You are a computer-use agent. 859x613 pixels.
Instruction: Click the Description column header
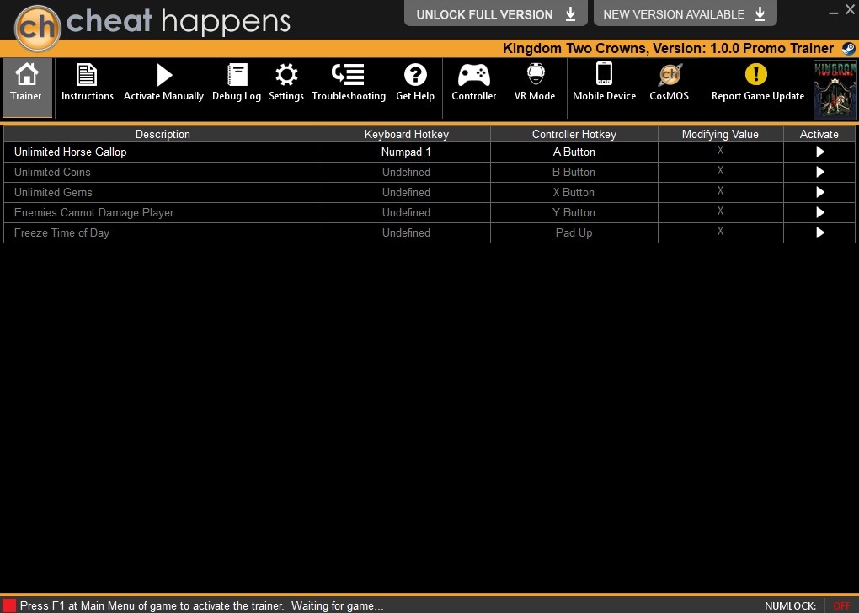click(163, 134)
